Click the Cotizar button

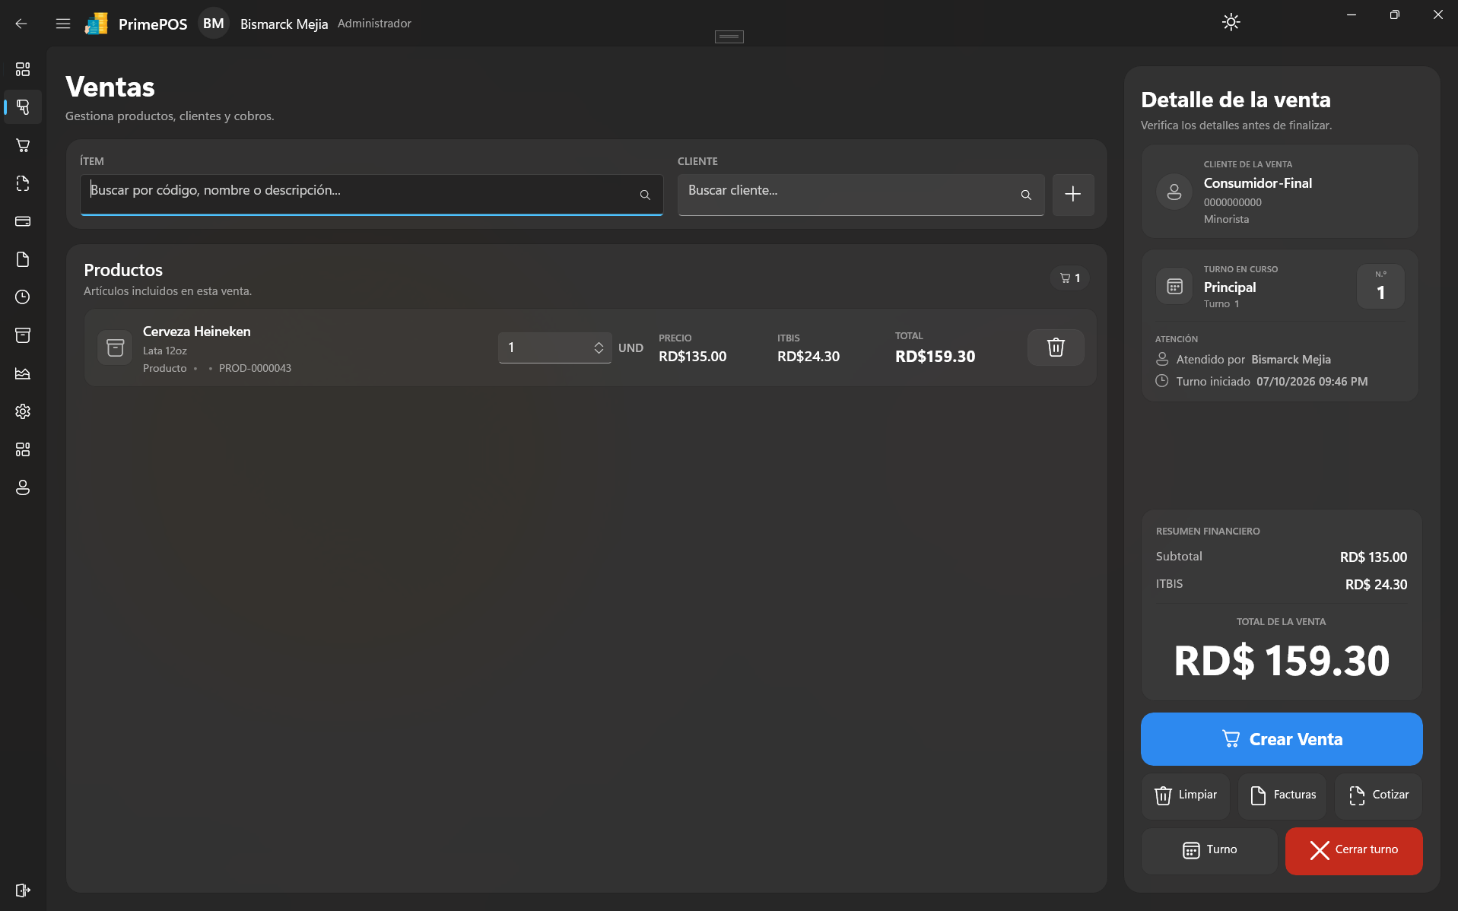coord(1379,795)
